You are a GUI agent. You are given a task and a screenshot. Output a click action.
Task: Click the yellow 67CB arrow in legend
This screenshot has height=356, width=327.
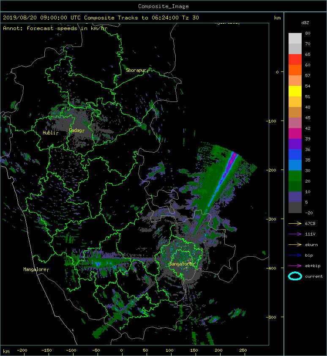click(295, 223)
